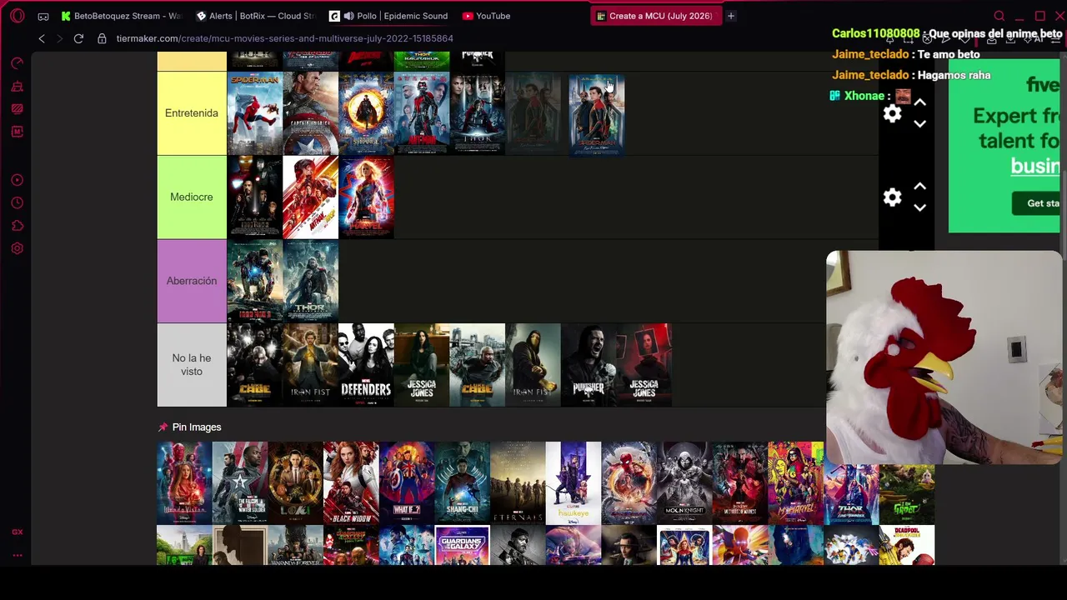This screenshot has width=1067, height=600.
Task: Click the Pin Images link
Action: pyautogui.click(x=197, y=427)
